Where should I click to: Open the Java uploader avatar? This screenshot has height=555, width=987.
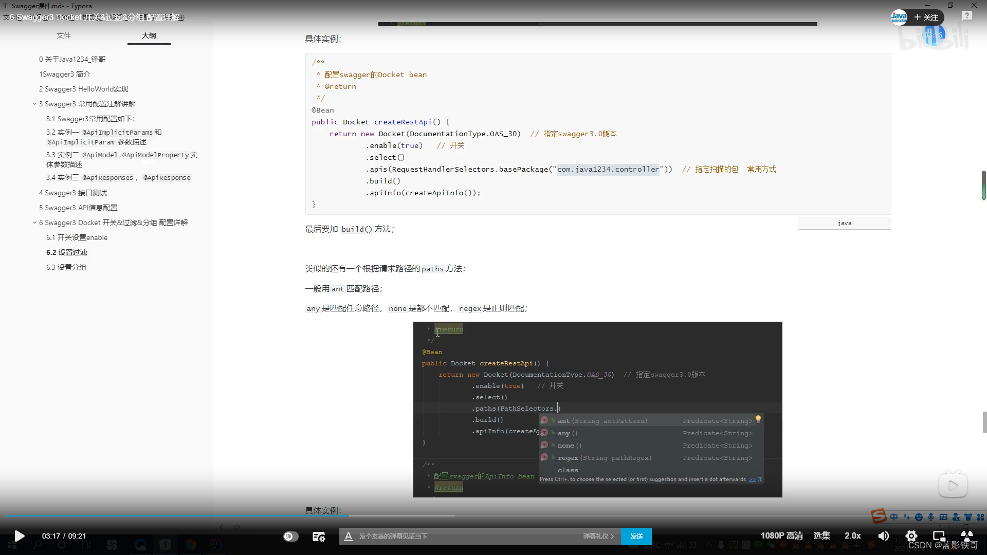click(x=899, y=17)
